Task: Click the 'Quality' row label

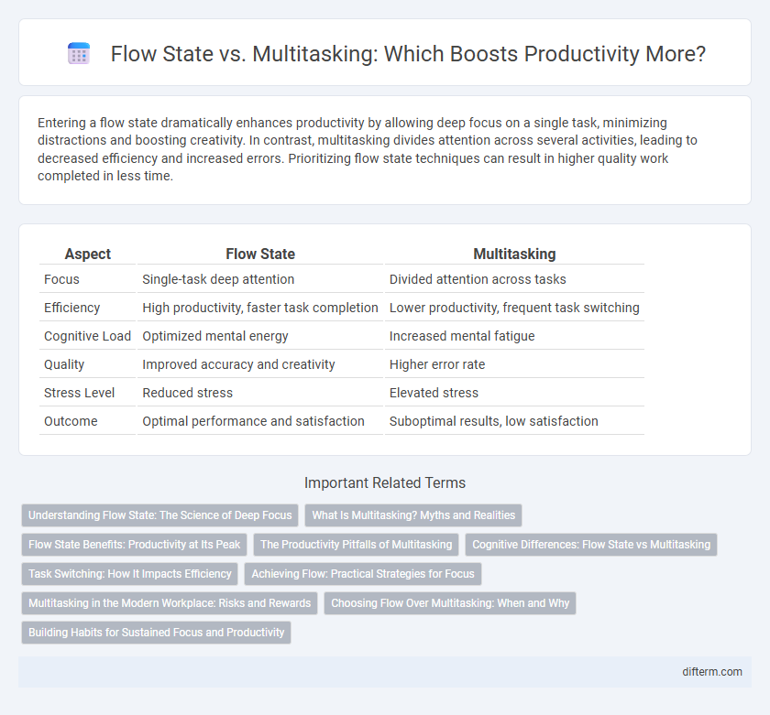Action: 64,365
